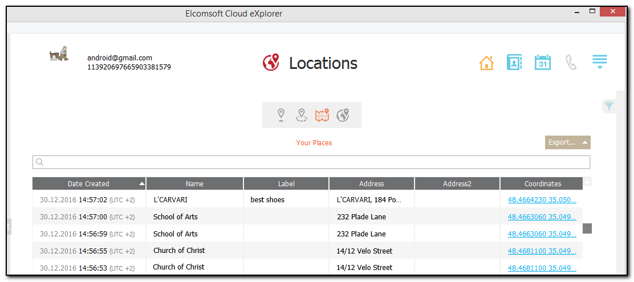Select the route pin view icon
This screenshot has height=282, width=634.
(302, 115)
